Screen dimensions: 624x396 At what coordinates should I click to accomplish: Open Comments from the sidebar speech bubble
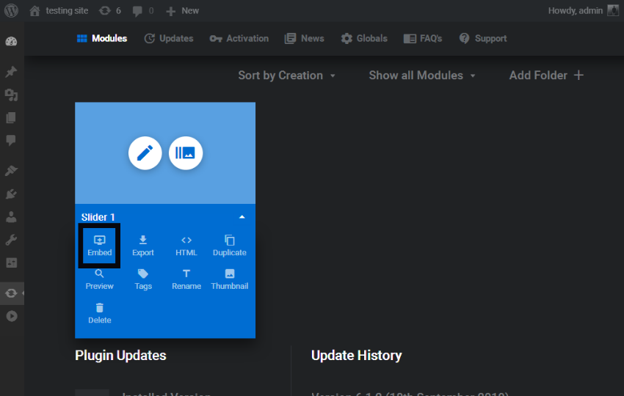tap(11, 140)
